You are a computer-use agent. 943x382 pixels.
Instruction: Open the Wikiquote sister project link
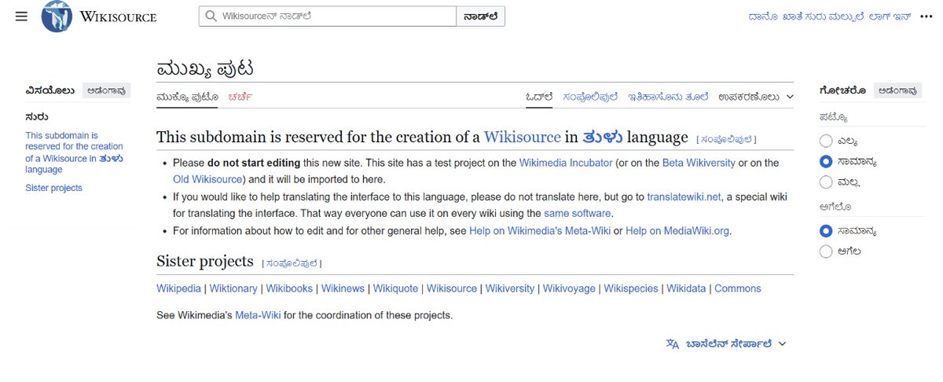click(x=395, y=288)
